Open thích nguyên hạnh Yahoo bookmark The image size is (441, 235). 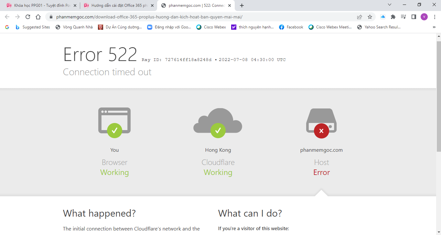(x=253, y=27)
